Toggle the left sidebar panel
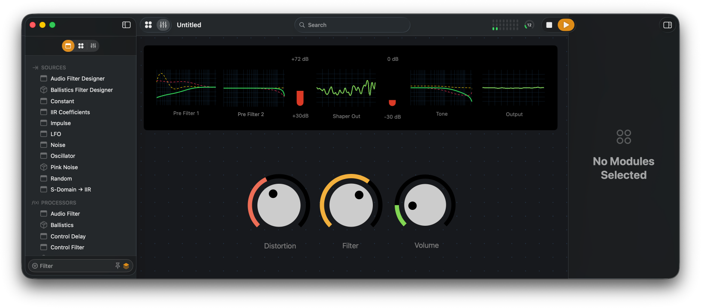The height and width of the screenshot is (308, 701). [126, 25]
